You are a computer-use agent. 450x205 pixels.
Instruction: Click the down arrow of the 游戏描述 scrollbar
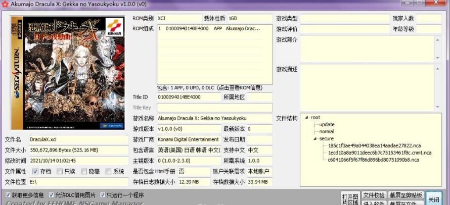pyautogui.click(x=438, y=107)
